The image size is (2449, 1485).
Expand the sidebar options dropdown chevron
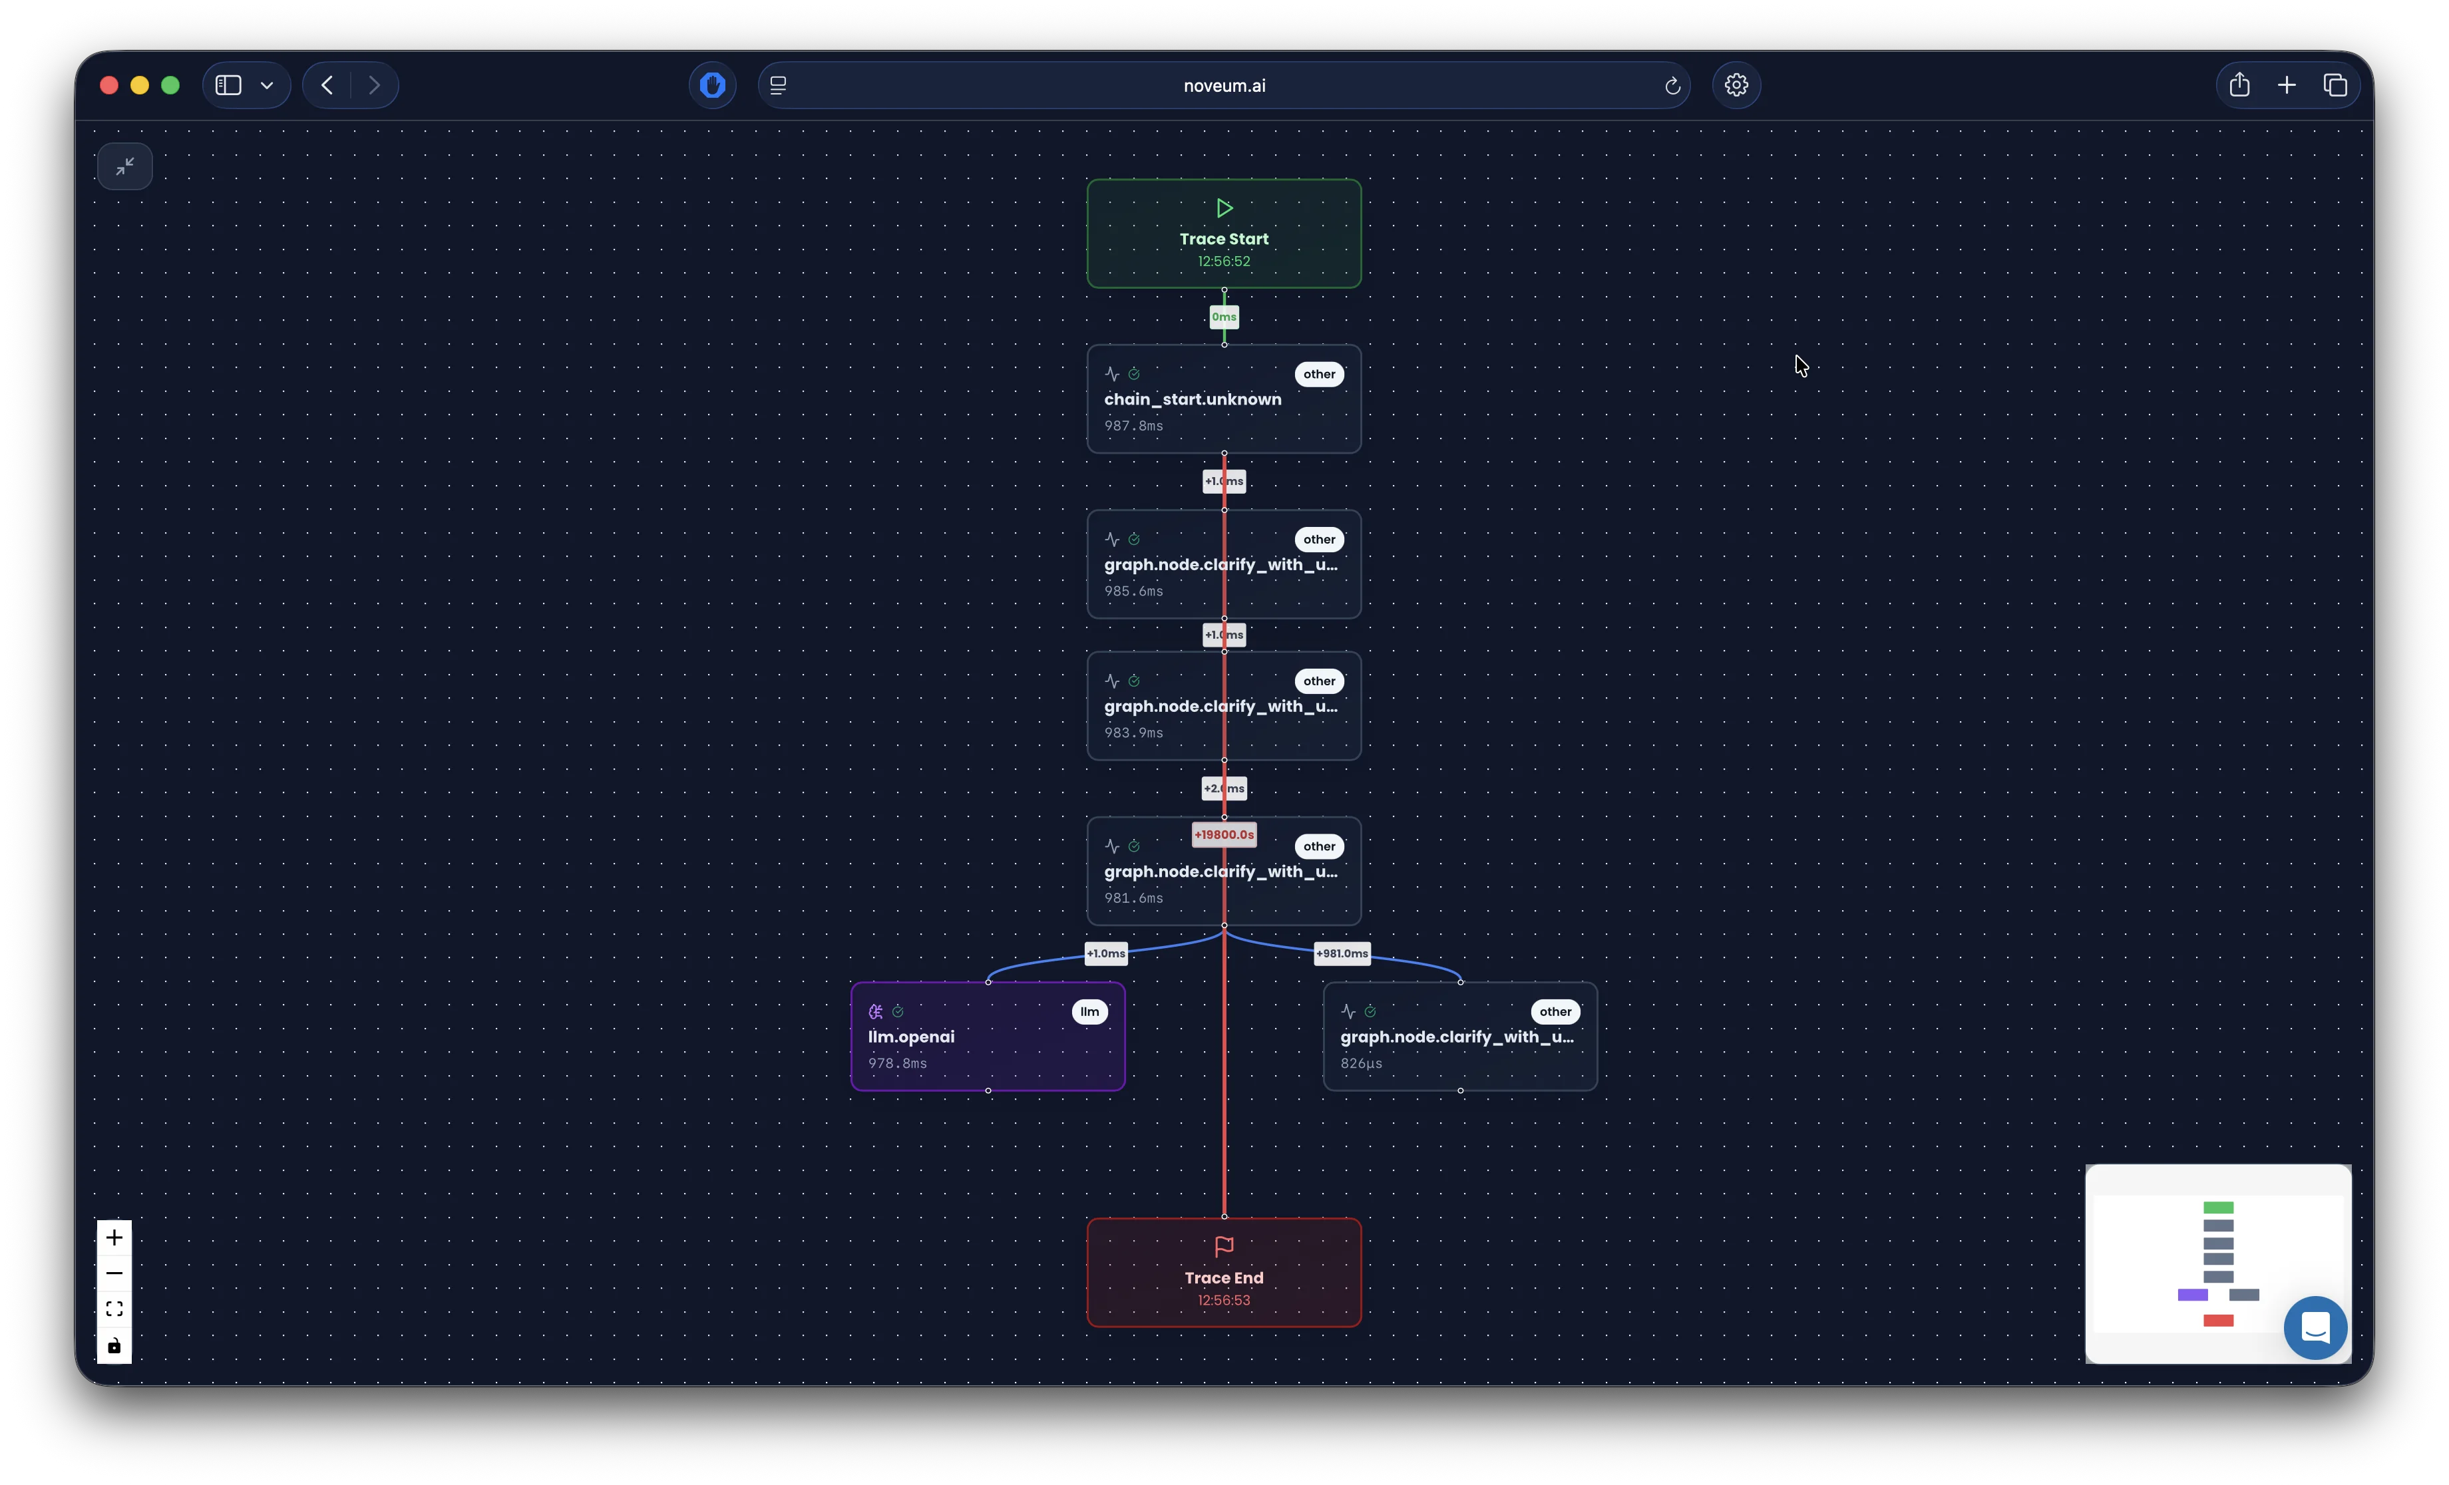click(268, 85)
